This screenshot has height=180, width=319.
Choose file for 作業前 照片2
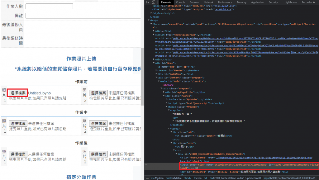click(x=98, y=93)
